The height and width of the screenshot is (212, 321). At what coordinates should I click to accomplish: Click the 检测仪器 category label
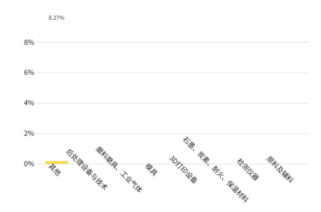[248, 169]
